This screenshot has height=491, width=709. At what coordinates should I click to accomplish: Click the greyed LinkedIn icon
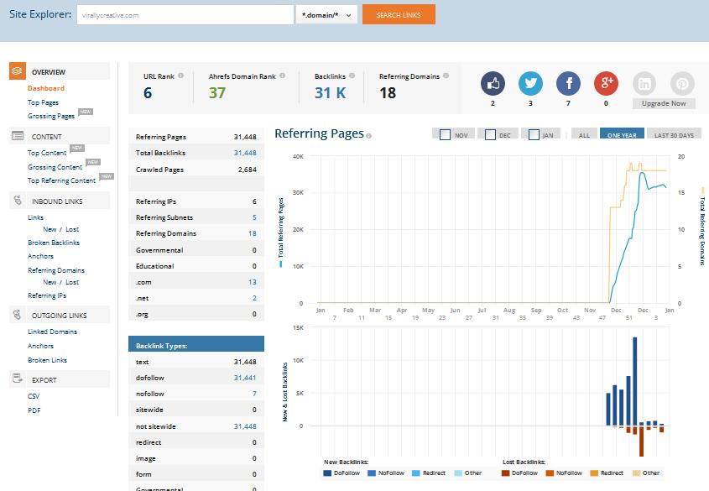coord(644,83)
